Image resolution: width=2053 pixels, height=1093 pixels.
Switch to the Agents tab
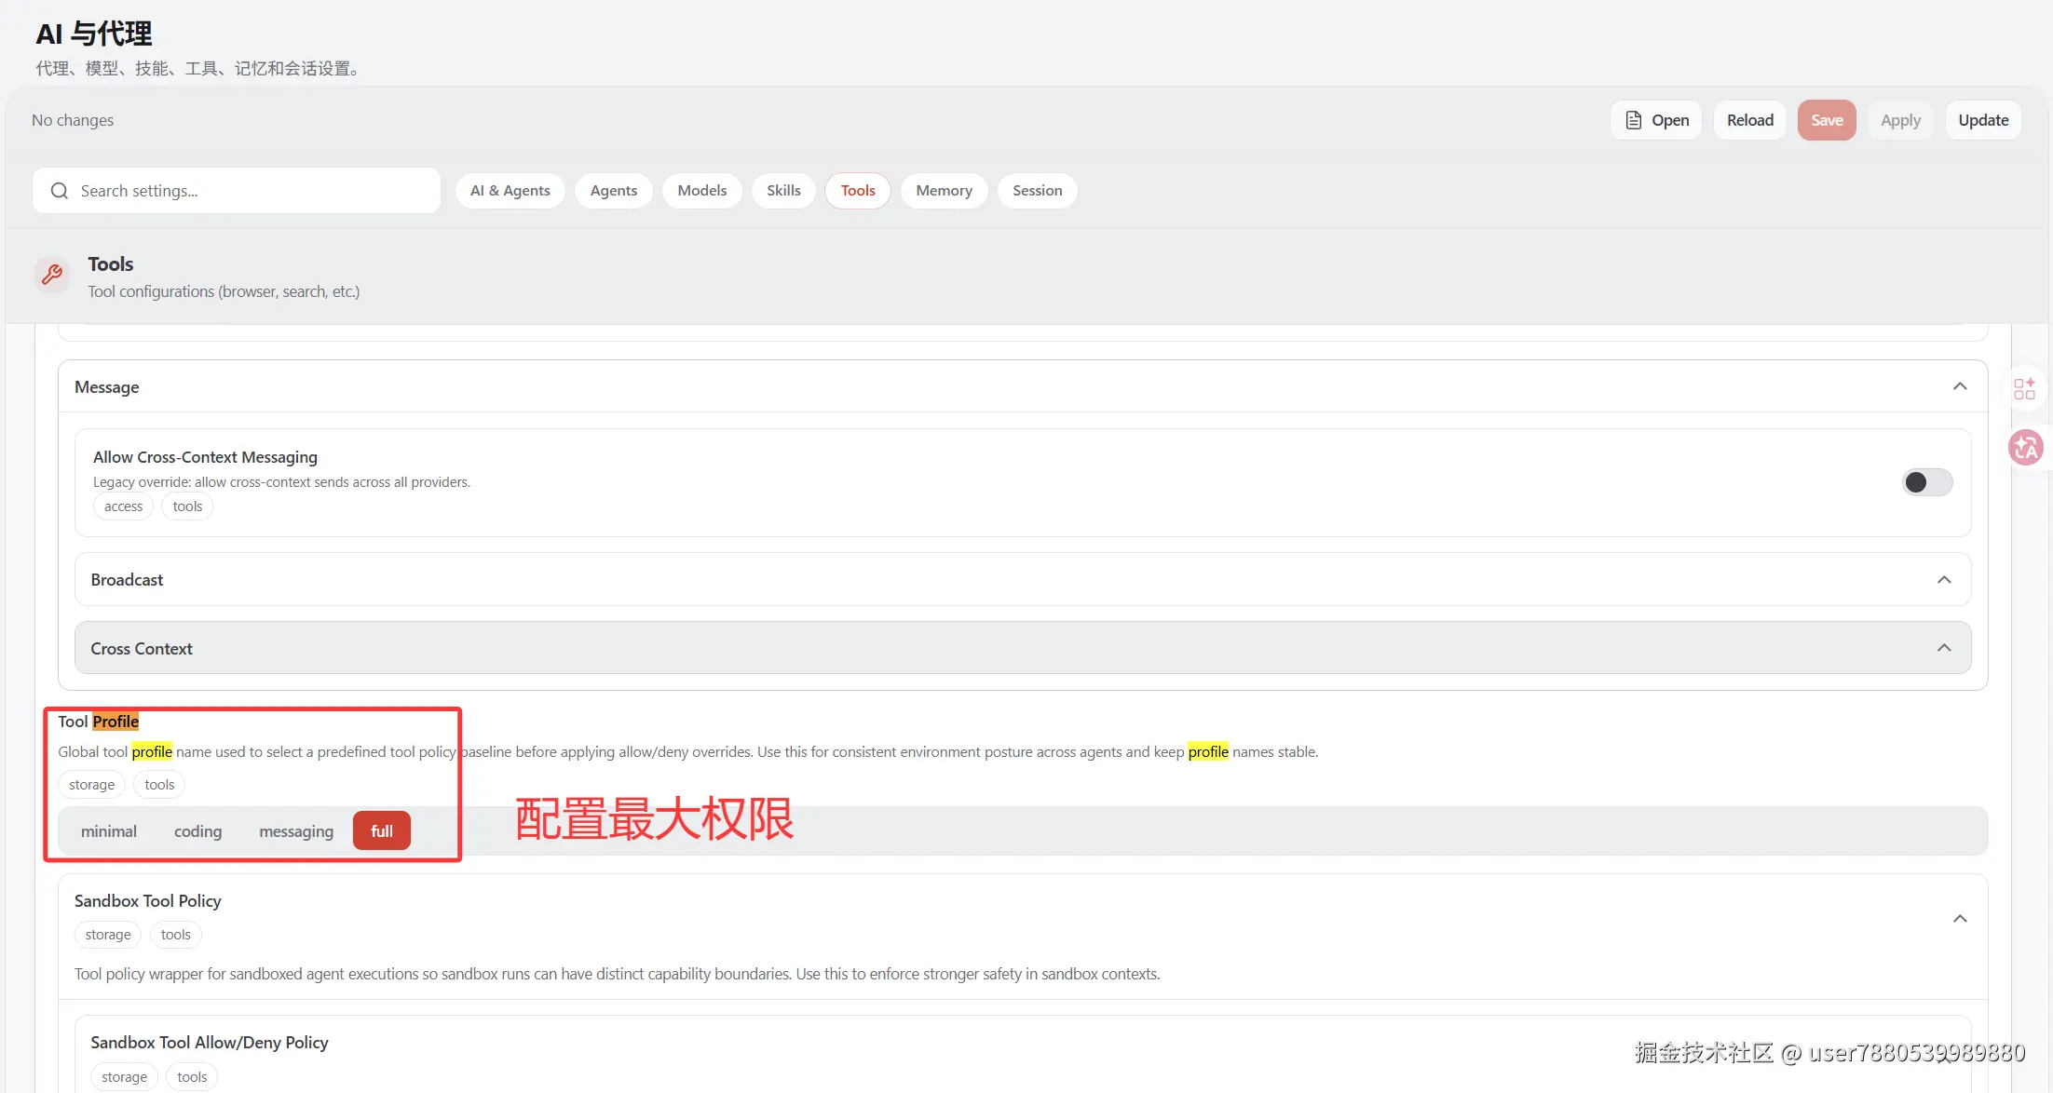point(614,191)
